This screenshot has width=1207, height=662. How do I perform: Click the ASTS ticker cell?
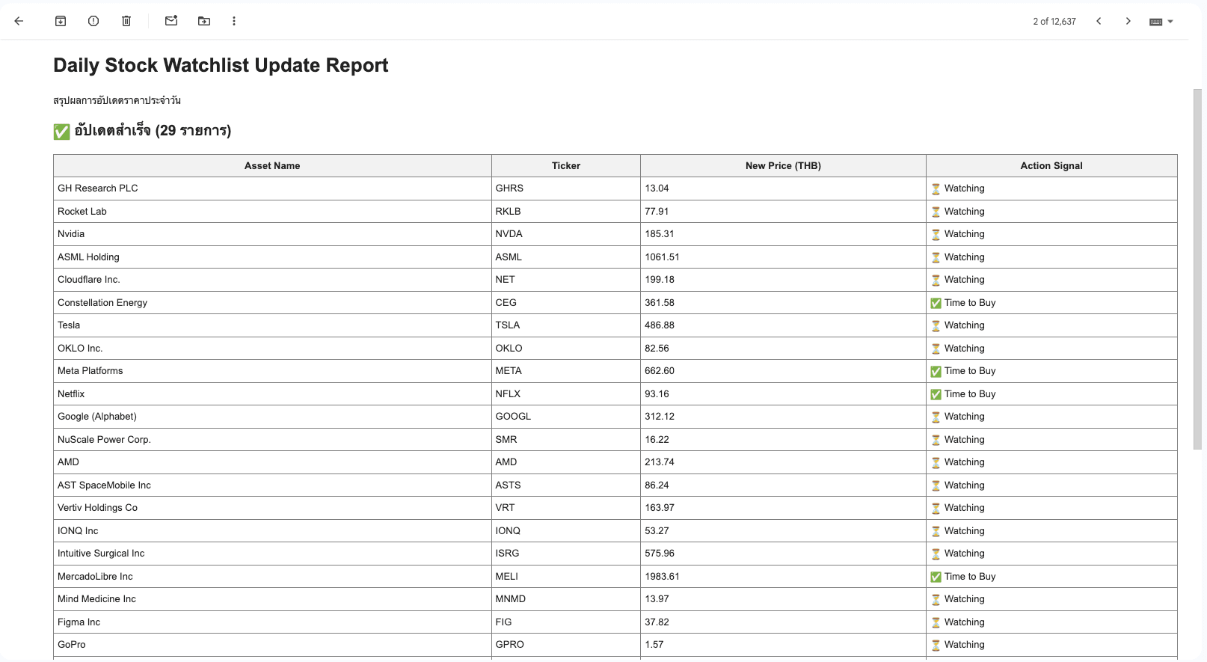[566, 485]
